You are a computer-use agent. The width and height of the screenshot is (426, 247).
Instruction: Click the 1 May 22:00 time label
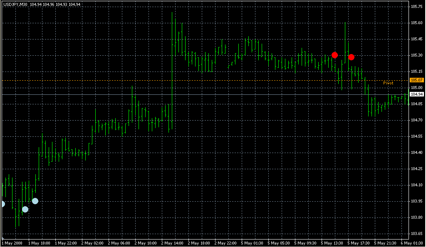(66, 243)
